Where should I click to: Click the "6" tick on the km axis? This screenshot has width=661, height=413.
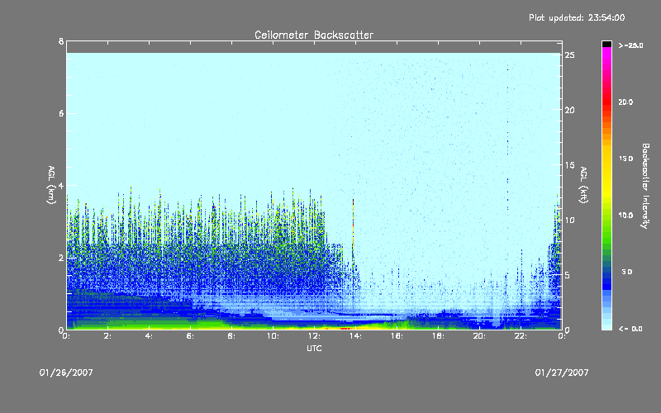(x=61, y=113)
